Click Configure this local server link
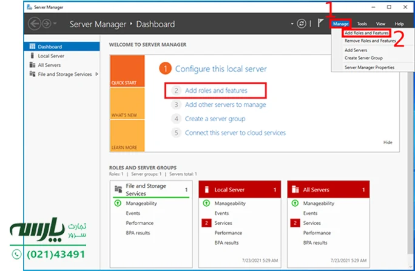The height and width of the screenshot is (271, 415). click(x=221, y=69)
